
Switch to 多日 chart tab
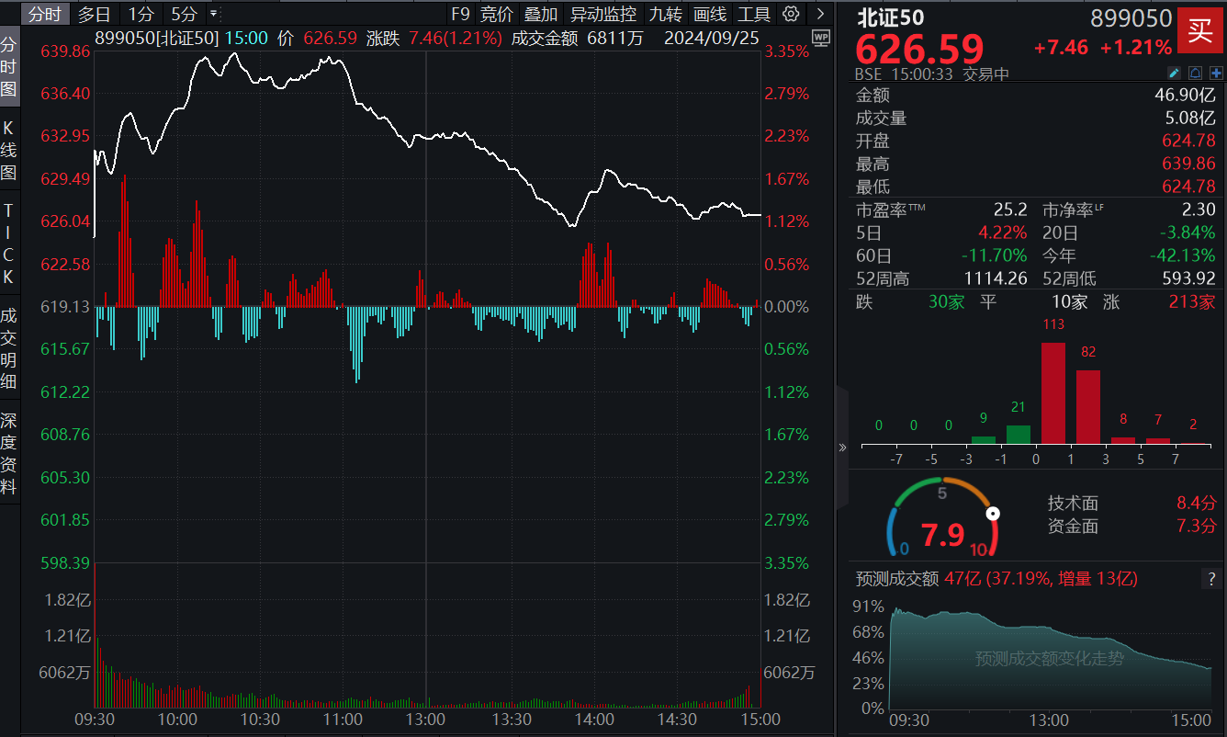[94, 14]
